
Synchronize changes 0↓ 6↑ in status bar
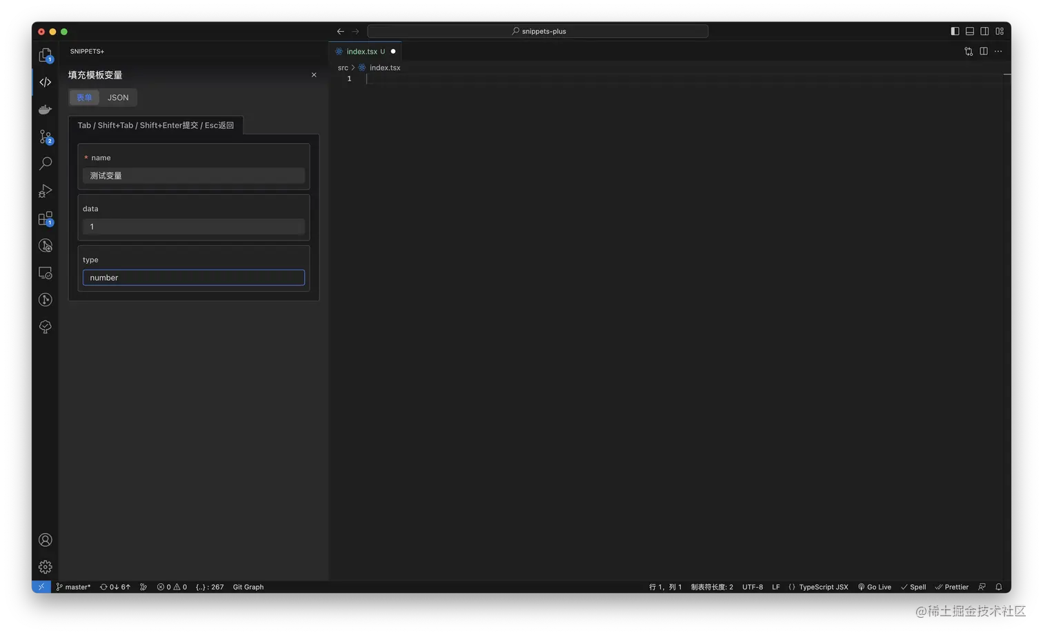(x=115, y=587)
